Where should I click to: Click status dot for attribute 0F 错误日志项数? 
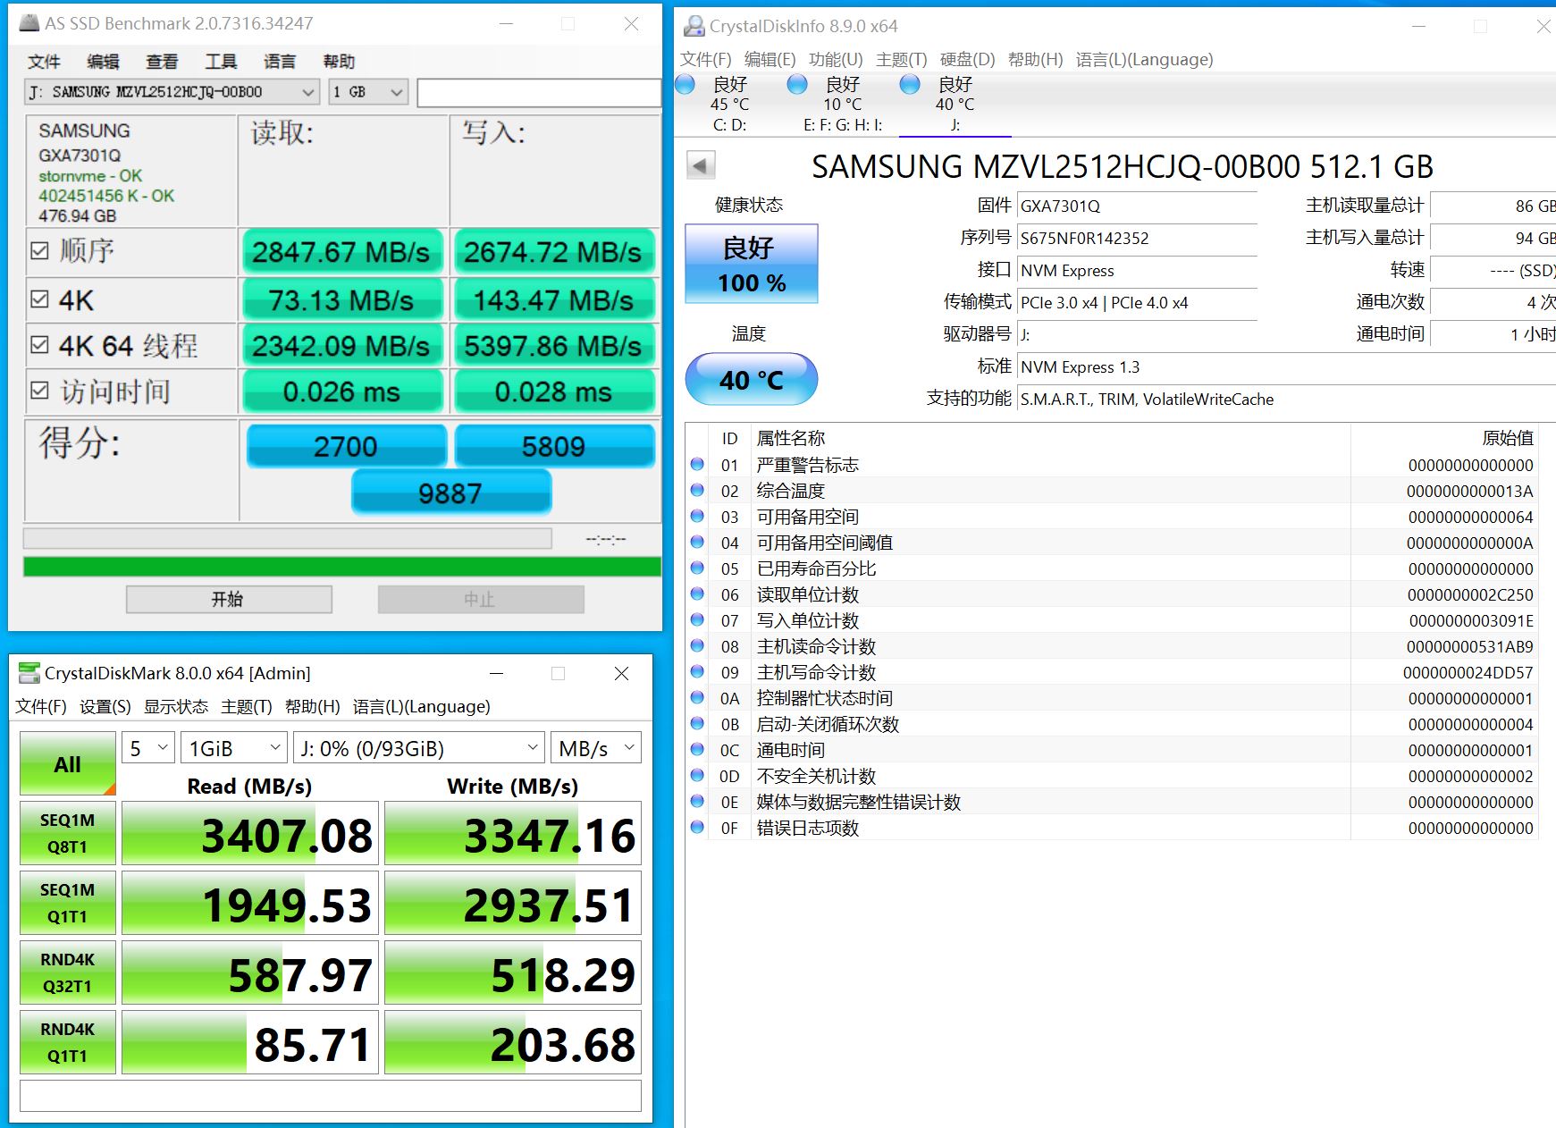point(697,827)
